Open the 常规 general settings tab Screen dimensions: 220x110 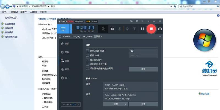point(65,52)
